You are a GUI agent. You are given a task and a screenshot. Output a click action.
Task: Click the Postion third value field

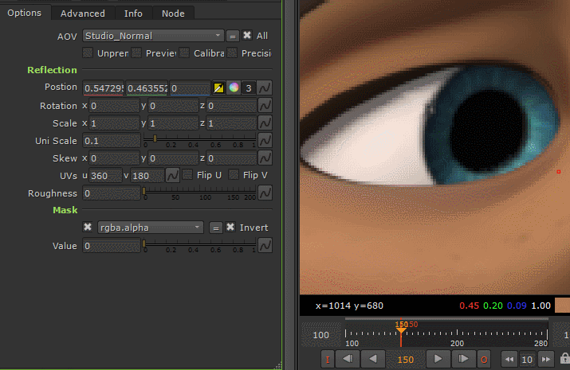pyautogui.click(x=190, y=88)
